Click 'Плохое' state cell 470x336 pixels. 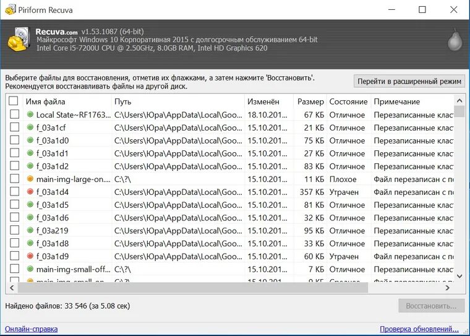click(x=343, y=179)
